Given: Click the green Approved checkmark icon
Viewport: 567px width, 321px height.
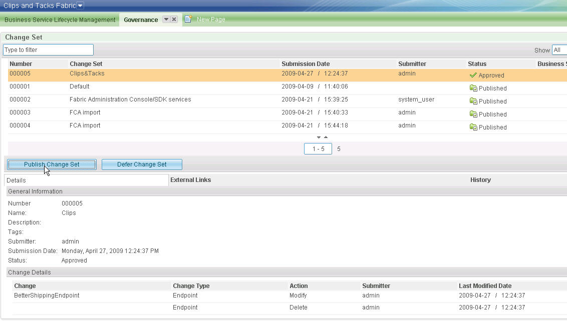Looking at the screenshot, I should click(x=473, y=75).
